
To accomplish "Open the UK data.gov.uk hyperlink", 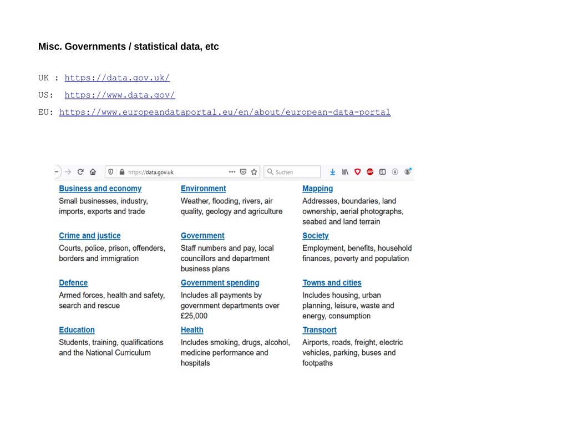I will pyautogui.click(x=117, y=78).
